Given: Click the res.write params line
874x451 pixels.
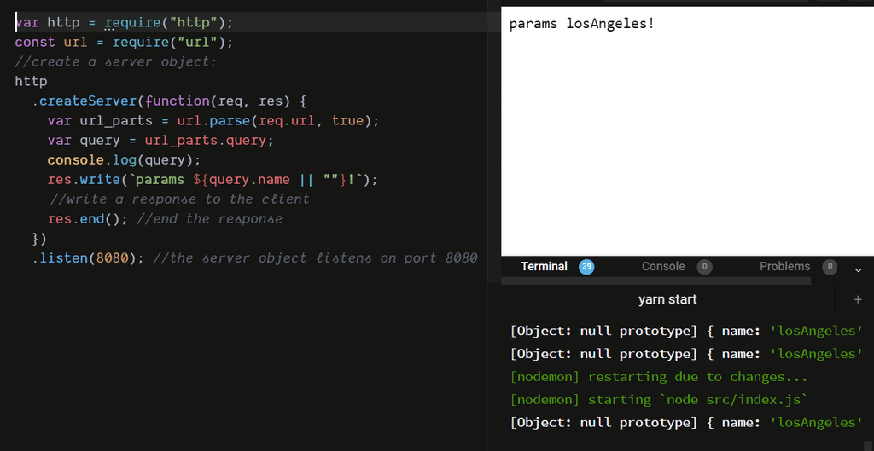Looking at the screenshot, I should [213, 180].
